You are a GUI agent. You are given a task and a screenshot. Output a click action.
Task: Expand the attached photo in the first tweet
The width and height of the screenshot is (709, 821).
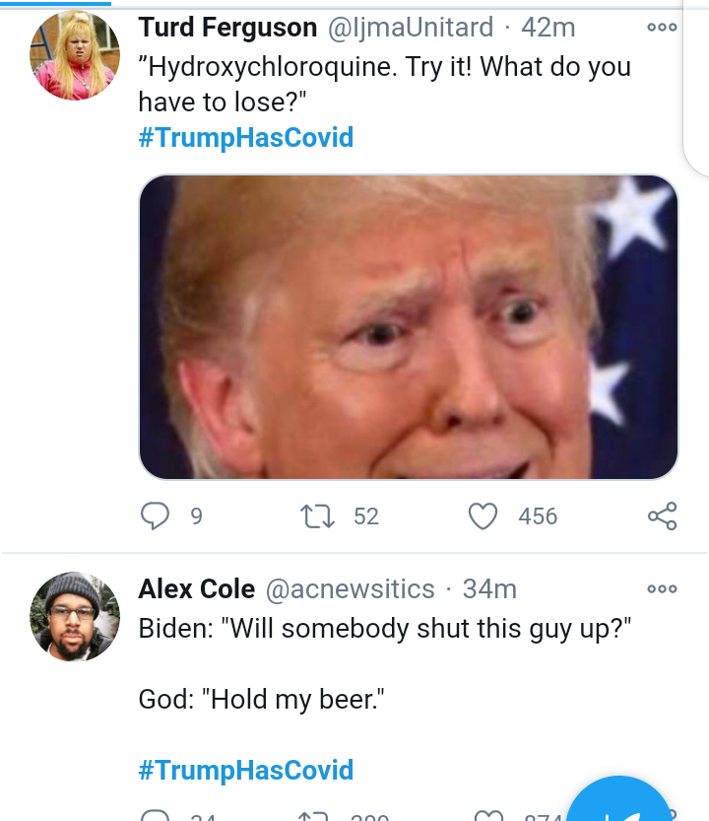(408, 327)
